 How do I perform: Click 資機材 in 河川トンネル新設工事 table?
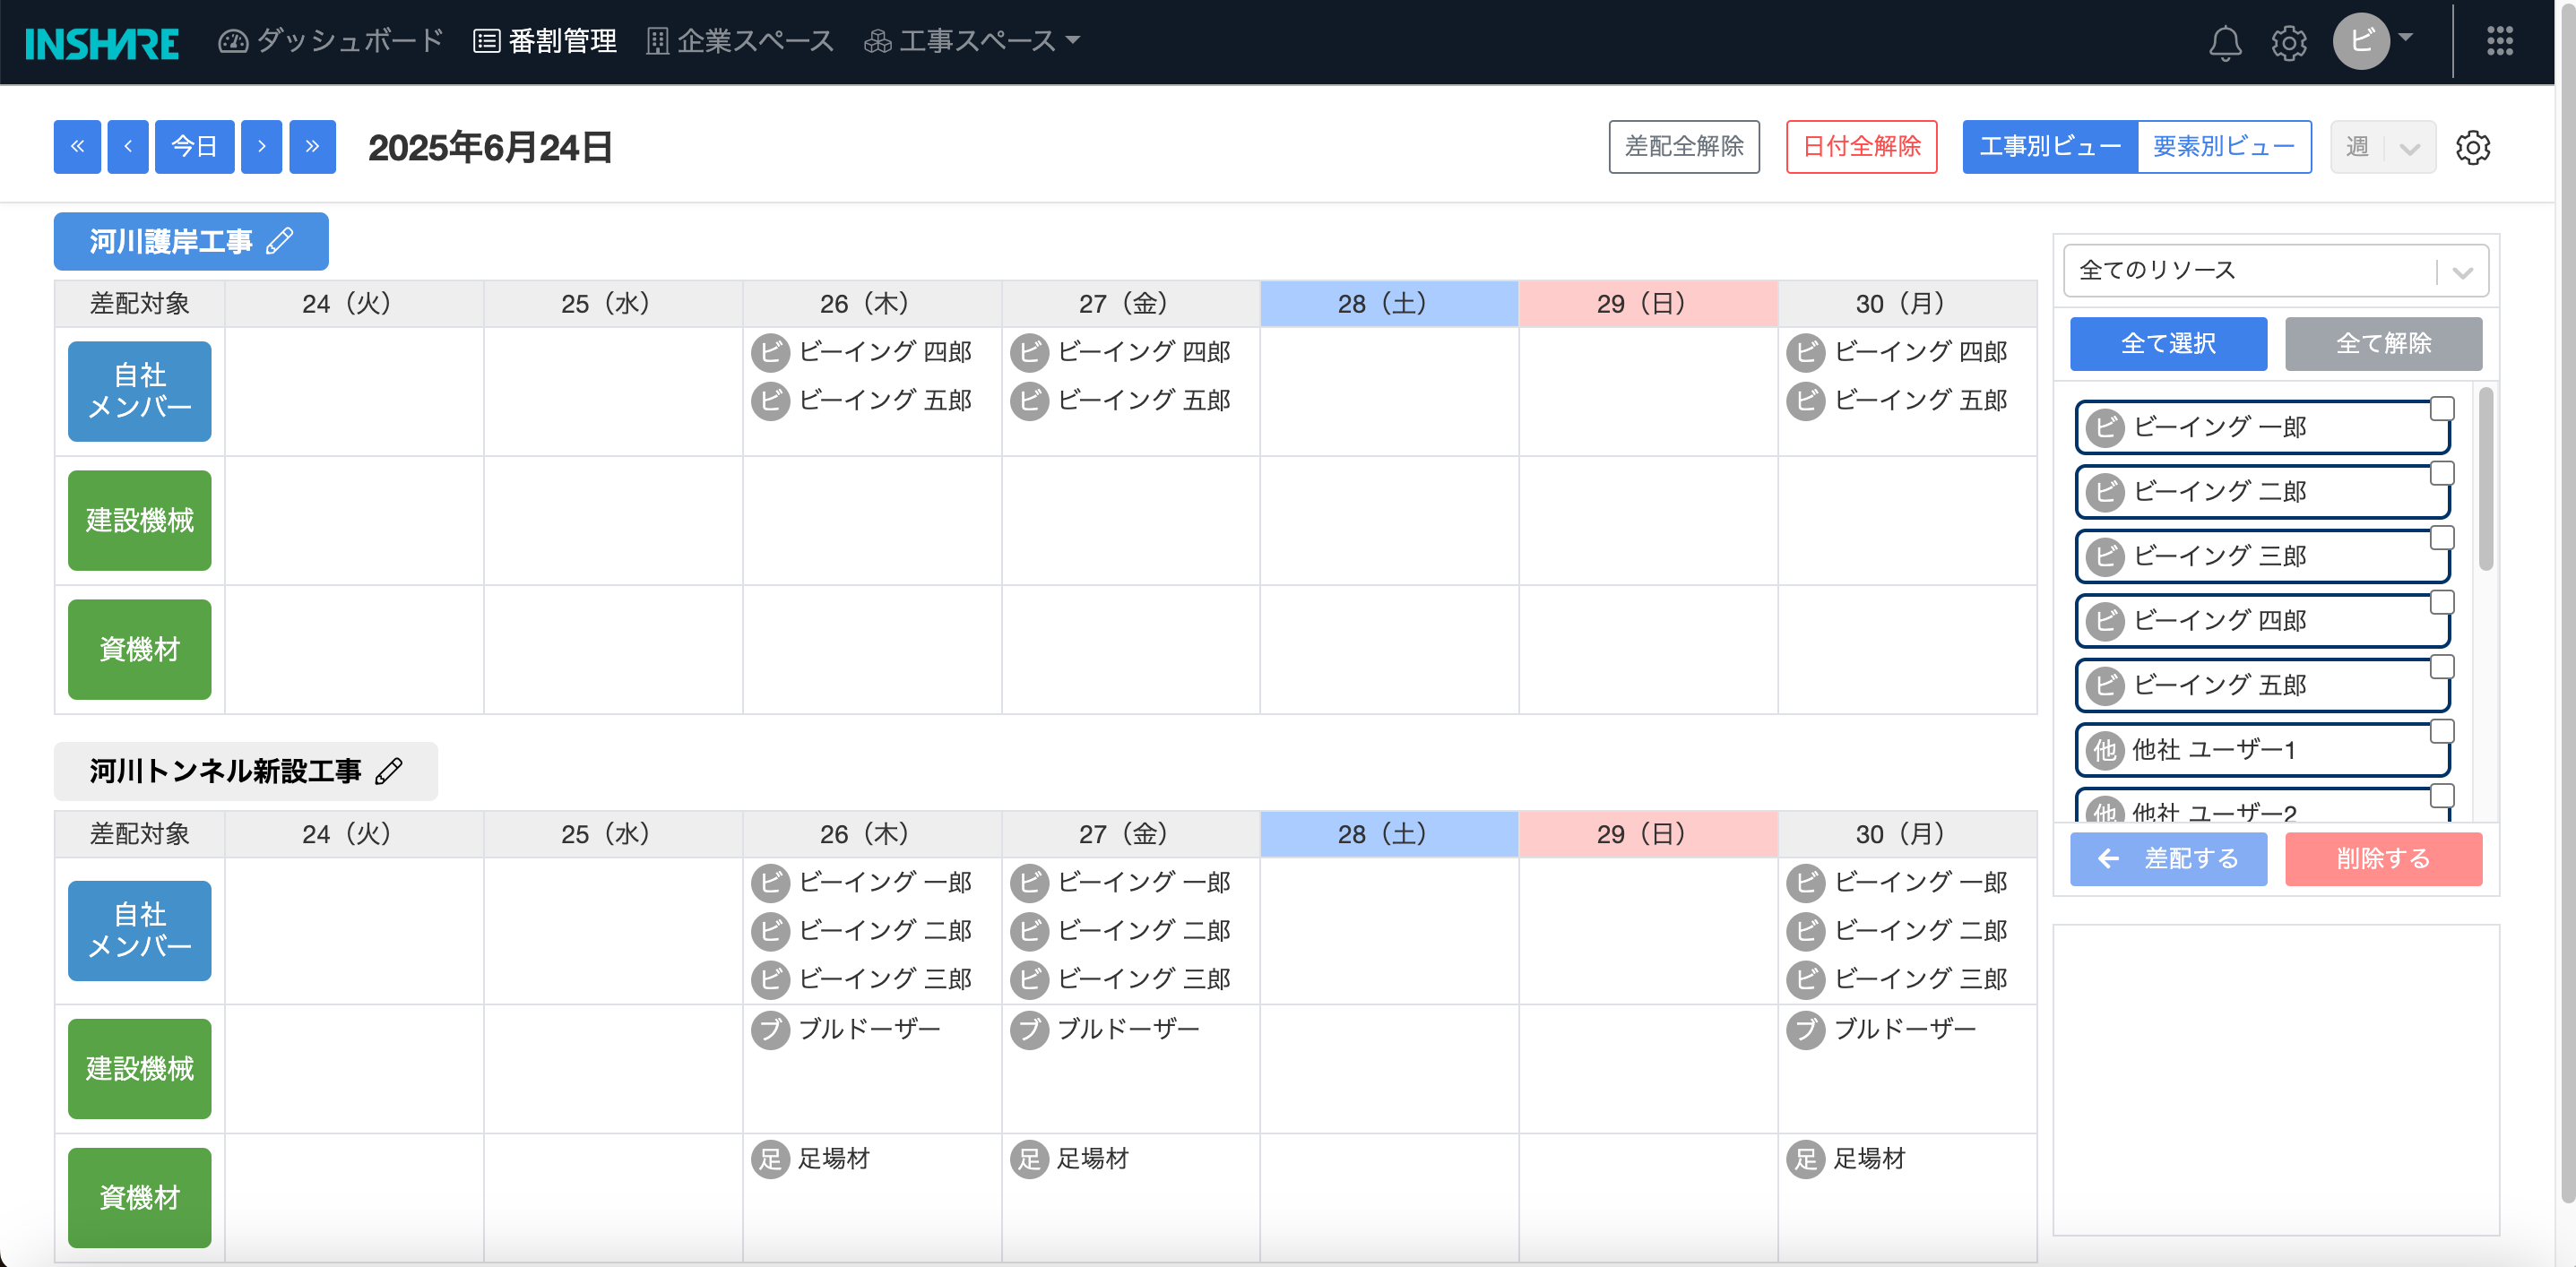[140, 1198]
